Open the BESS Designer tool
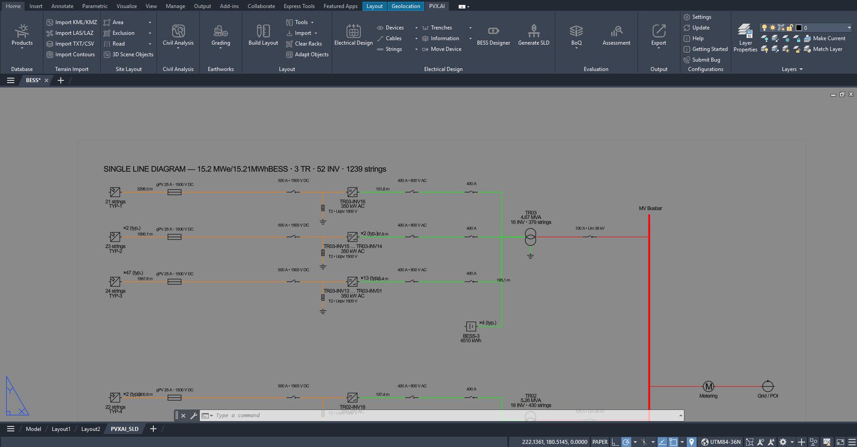 click(493, 35)
